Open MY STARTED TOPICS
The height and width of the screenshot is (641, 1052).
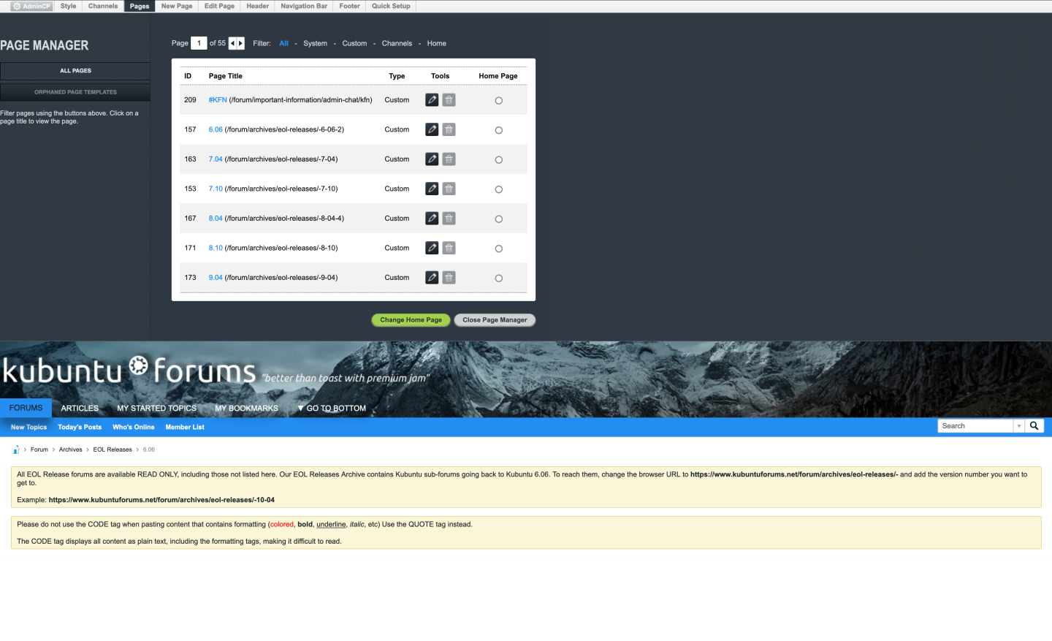point(156,409)
